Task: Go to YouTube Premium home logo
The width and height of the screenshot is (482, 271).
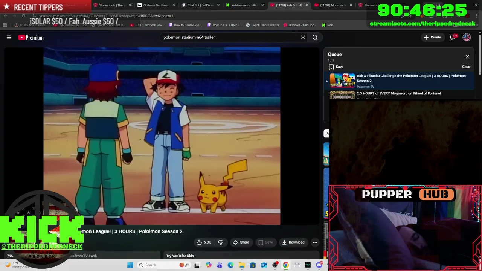Action: (x=31, y=37)
